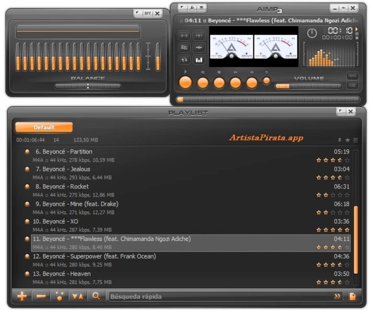Image resolution: width=373 pixels, height=314 pixels.
Task: Click the plus icon to add files
Action: tap(22, 296)
